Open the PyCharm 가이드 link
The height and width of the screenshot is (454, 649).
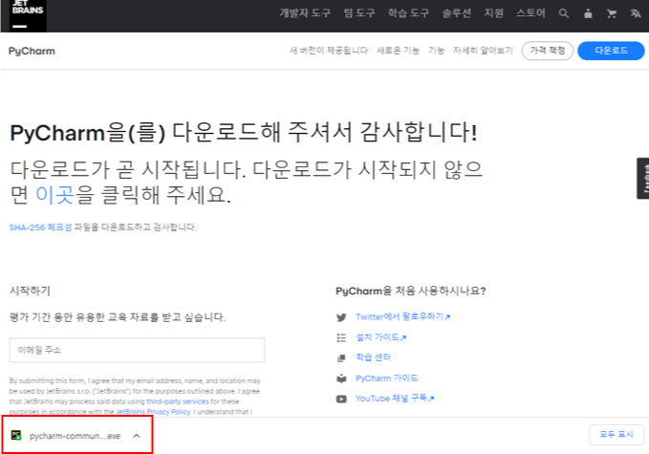386,378
